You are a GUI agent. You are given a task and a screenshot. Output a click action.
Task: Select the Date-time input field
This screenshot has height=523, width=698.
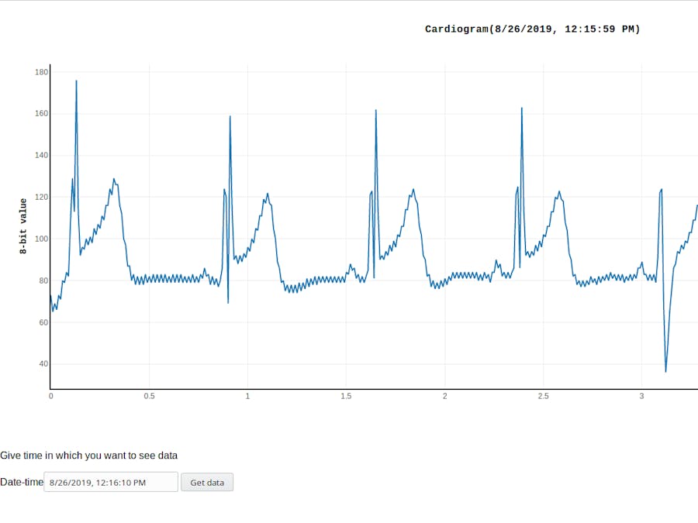[111, 482]
